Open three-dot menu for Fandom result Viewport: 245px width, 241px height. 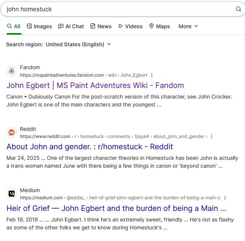[152, 75]
